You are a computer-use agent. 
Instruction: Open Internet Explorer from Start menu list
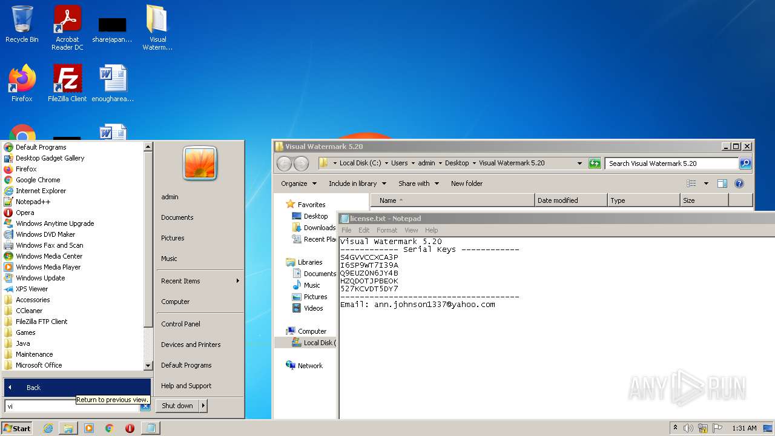pos(41,191)
